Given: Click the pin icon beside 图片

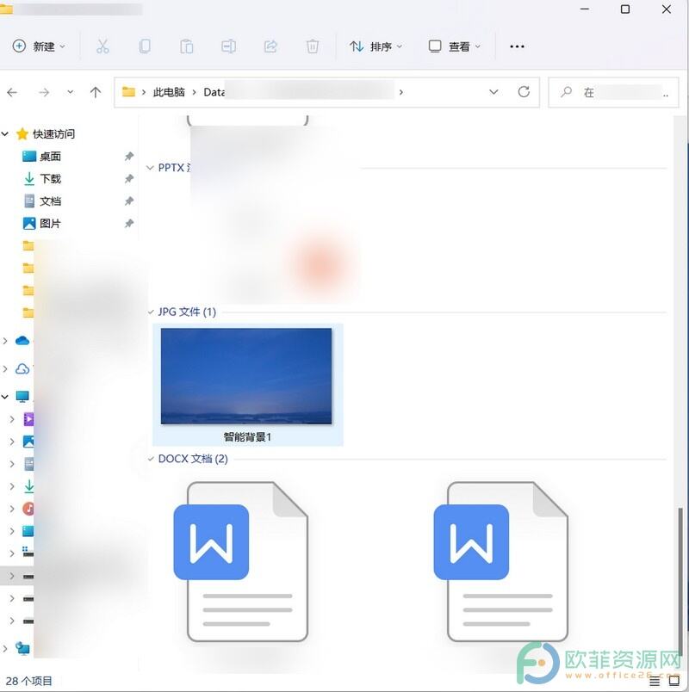Looking at the screenshot, I should tap(129, 224).
